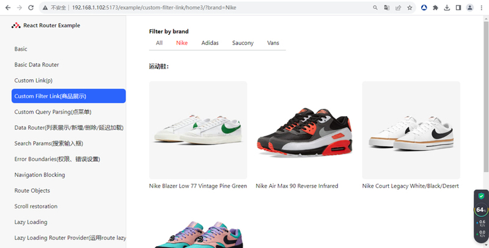Open the profile avatar icon

tap(470, 8)
